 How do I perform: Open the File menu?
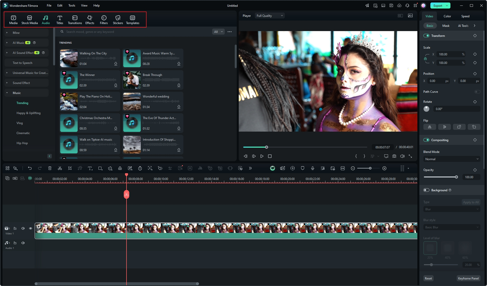pyautogui.click(x=49, y=5)
